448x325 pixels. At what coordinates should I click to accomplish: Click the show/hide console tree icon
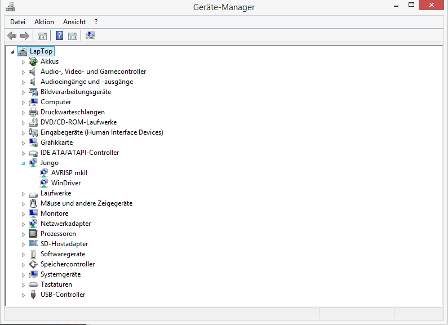click(42, 36)
